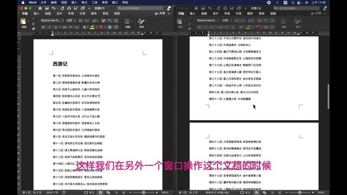
Task: Zoom in with plus in left window
Action: pos(157,193)
